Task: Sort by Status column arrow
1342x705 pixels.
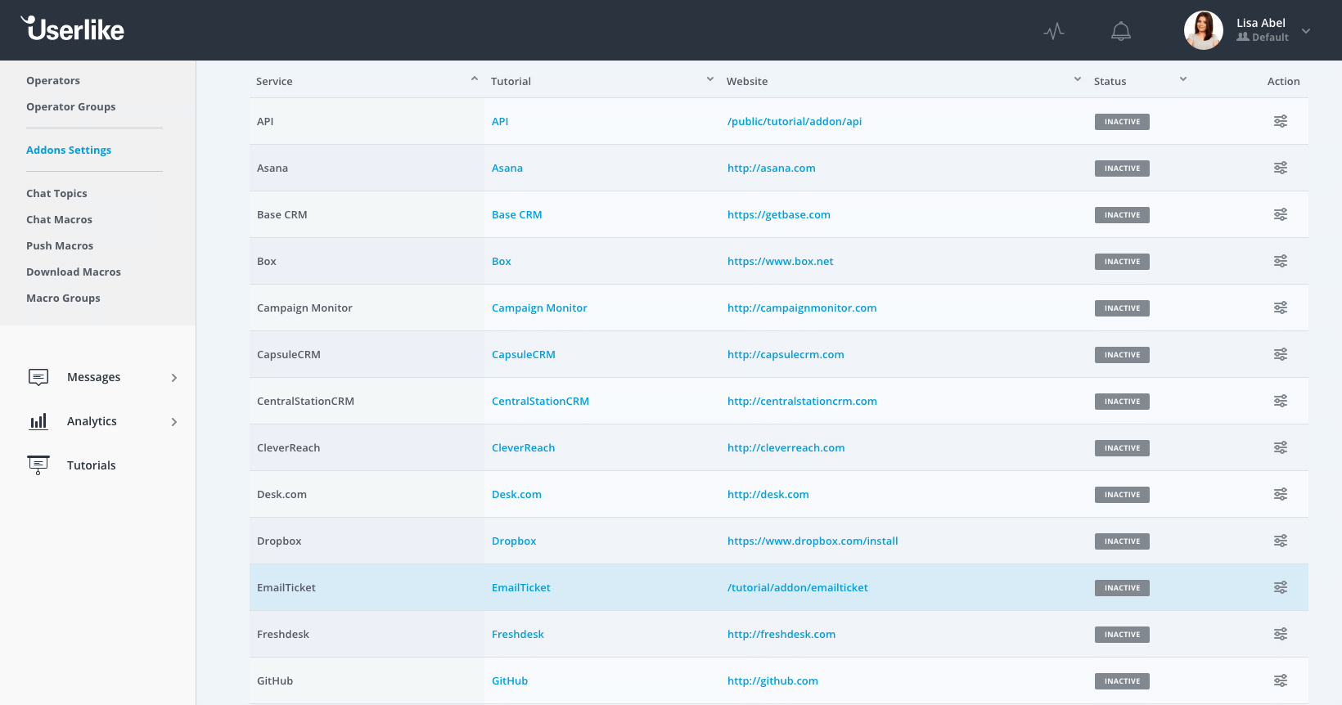Action: click(x=1183, y=79)
